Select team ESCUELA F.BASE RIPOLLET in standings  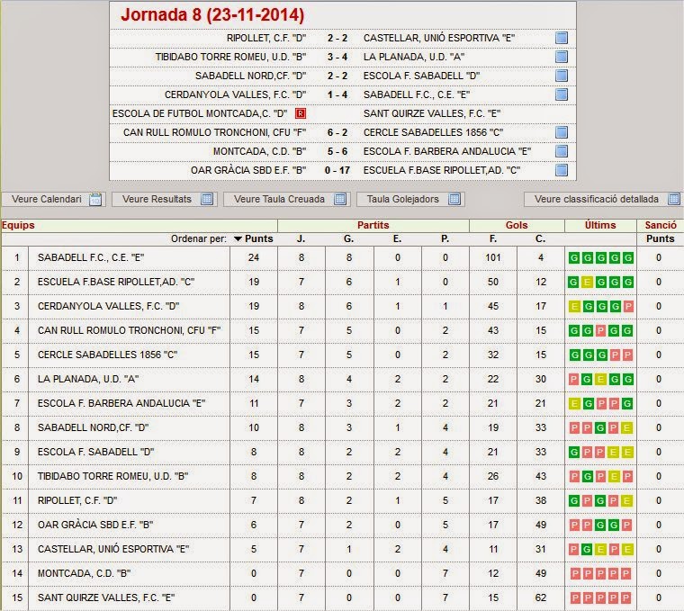tap(116, 283)
